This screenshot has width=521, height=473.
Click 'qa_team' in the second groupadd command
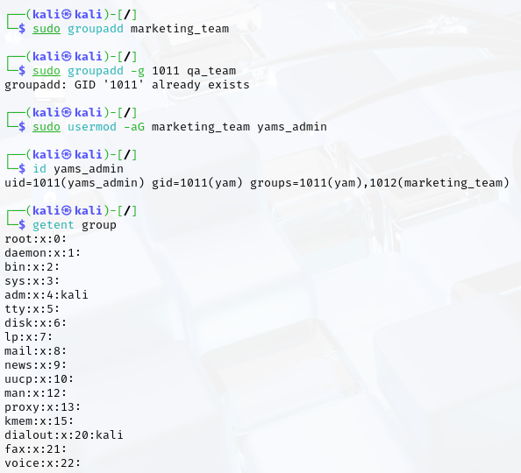(211, 71)
